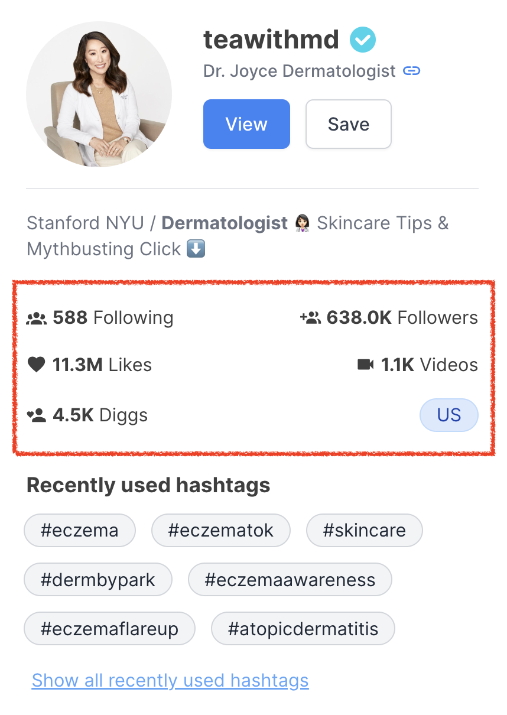Screen dimensions: 507x715
Task: Click the heart Likes icon
Action: click(x=37, y=365)
